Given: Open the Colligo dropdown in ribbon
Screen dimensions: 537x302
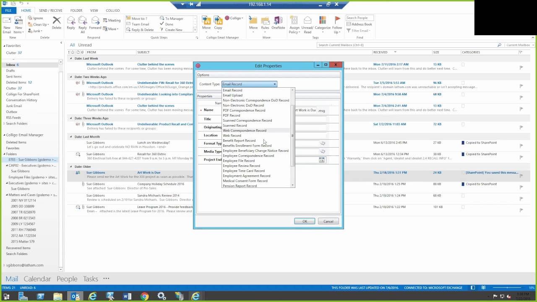Looking at the screenshot, I should [x=234, y=18].
